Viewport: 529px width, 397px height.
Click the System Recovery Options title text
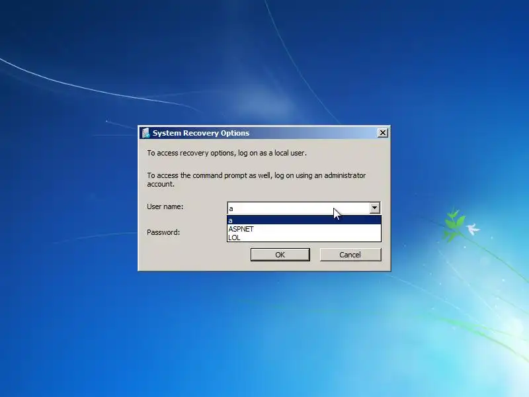pyautogui.click(x=201, y=133)
